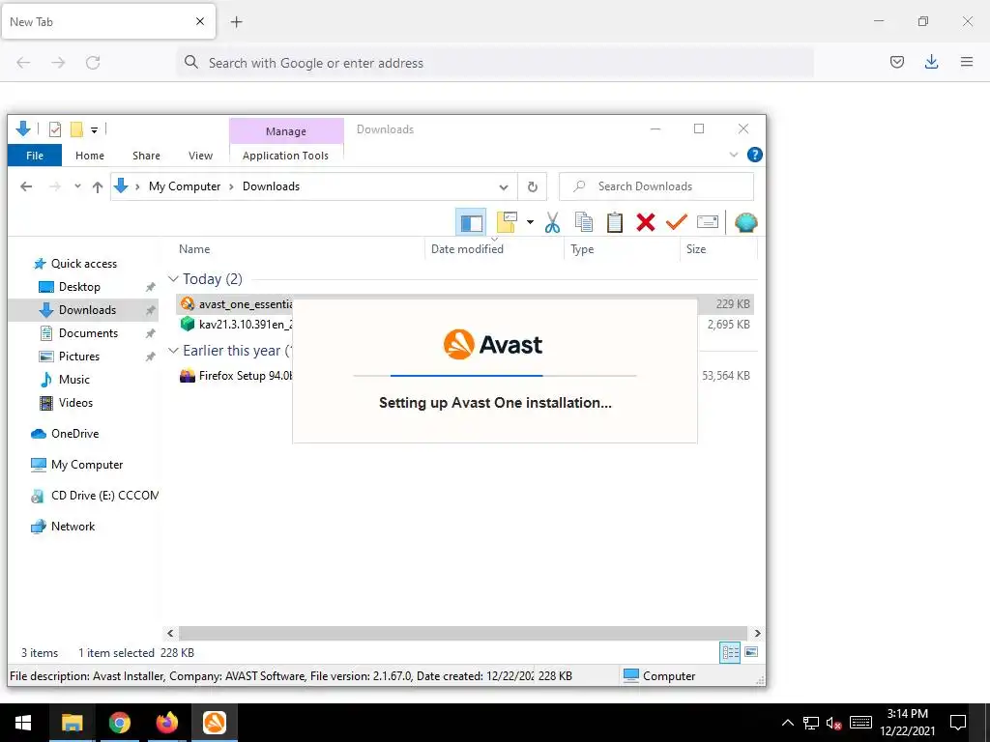Expand the ribbon with chevron
Screen dimensions: 990x742
point(734,155)
